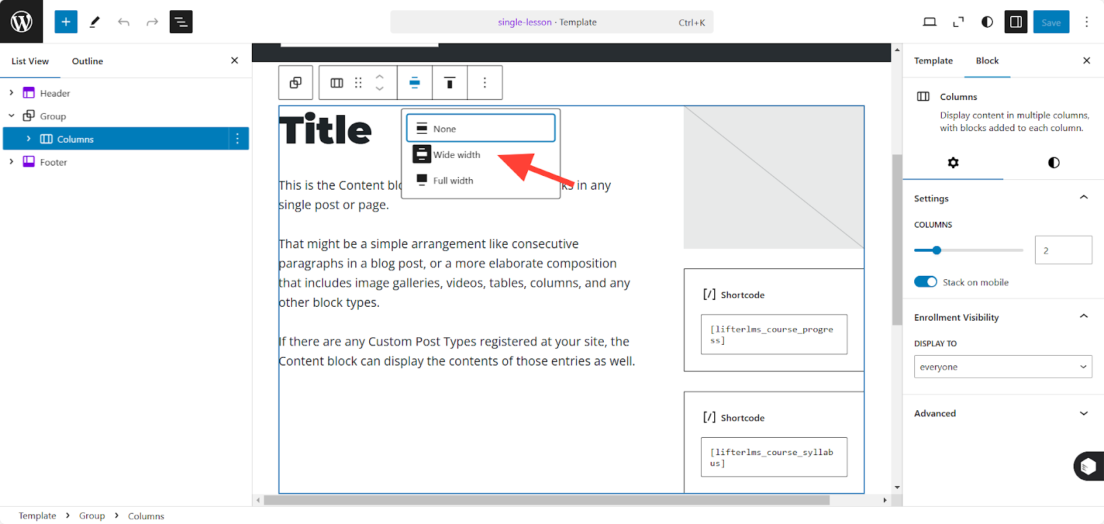
Task: Click the WordPress logo icon
Action: [21, 21]
